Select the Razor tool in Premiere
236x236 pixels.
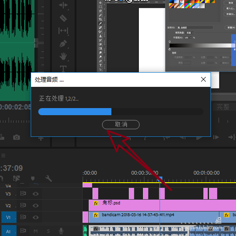point(63,18)
